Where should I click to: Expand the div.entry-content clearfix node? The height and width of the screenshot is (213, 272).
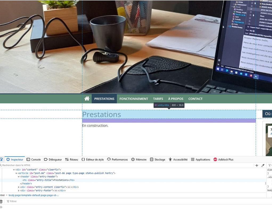click(x=19, y=187)
